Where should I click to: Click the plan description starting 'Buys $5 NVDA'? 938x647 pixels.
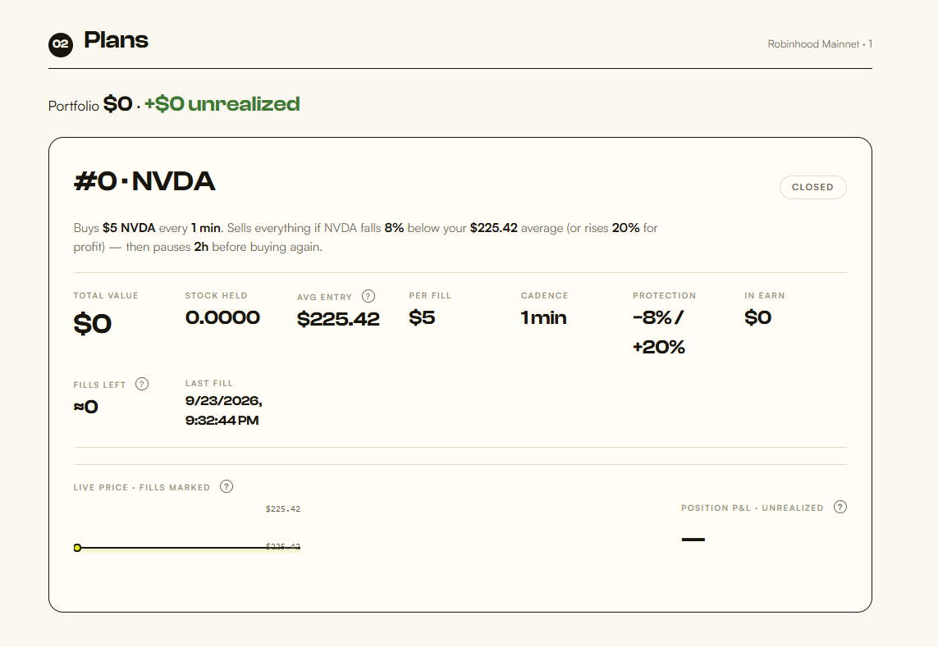coord(365,237)
